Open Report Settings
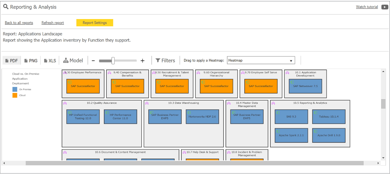The image size is (390, 175). point(95,23)
